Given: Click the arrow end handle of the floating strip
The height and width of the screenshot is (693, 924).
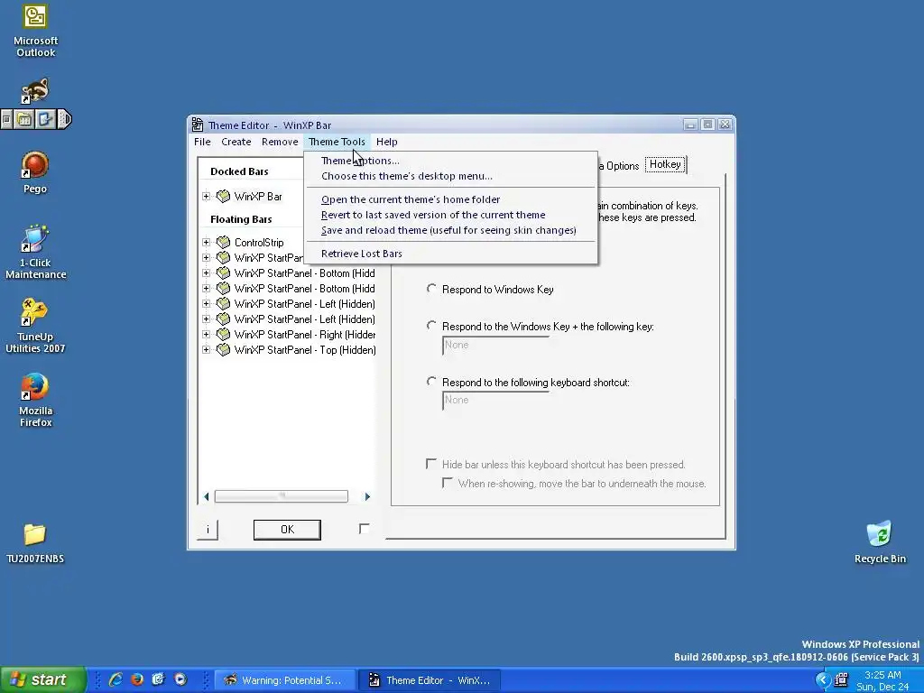Looking at the screenshot, I should (x=65, y=120).
